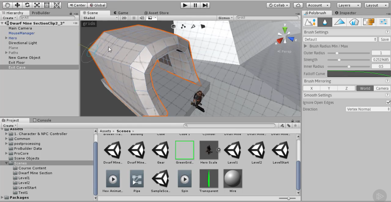391x202 pixels.
Task: Switch to the Inspector tab
Action: coord(345,13)
